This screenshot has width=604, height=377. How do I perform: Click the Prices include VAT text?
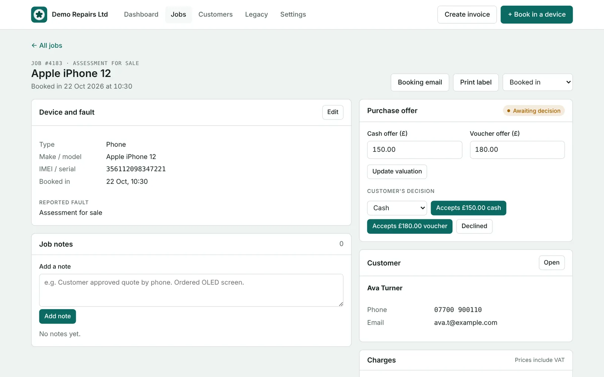(x=539, y=360)
